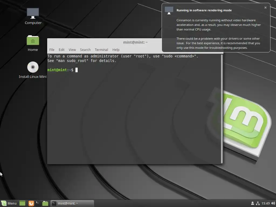Viewport: 276px width, 207px height.
Task: Open the terminal Search menu
Action: click(x=85, y=50)
